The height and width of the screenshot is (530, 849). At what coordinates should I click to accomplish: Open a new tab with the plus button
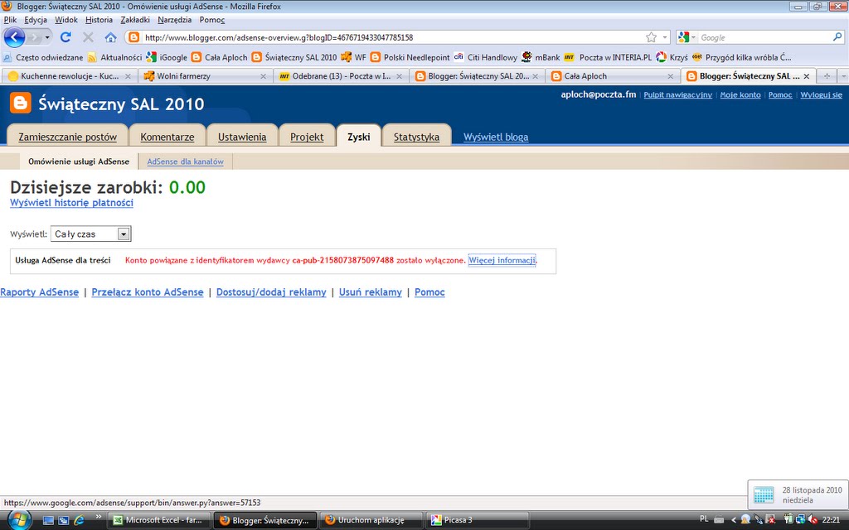[x=827, y=76]
